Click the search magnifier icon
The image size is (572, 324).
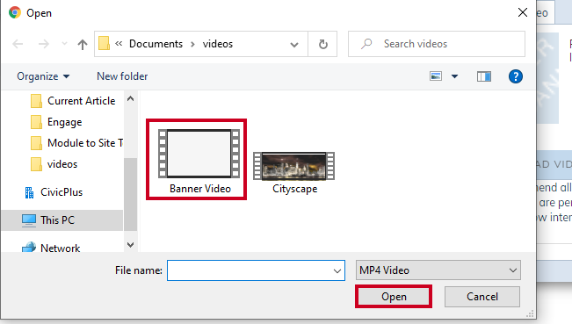(366, 44)
